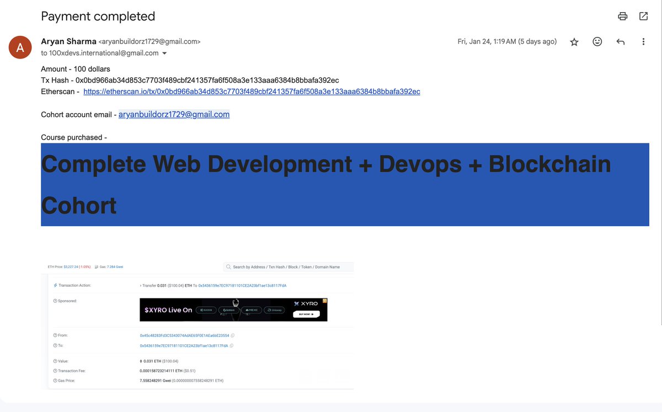This screenshot has height=412, width=662.
Task: Add an emoji reaction to the email
Action: click(x=597, y=41)
